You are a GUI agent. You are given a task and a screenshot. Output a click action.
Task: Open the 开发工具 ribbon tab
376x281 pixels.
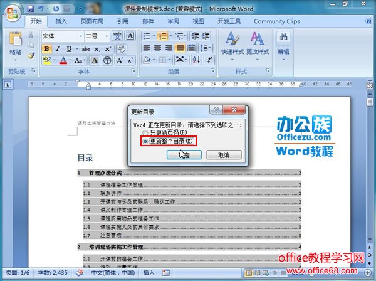(229, 21)
